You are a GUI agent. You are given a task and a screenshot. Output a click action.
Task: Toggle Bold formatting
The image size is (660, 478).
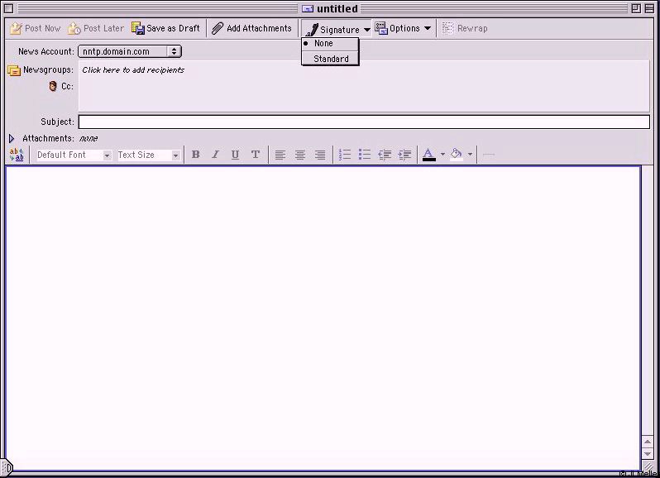tap(195, 155)
